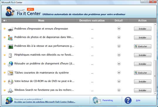This screenshot has width=158, height=107.
Task: Open the Aide link
Action: 138,100
